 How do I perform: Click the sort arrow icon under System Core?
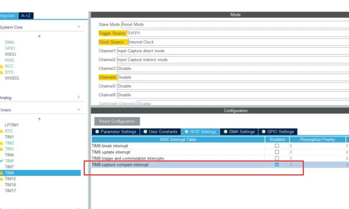39,37
